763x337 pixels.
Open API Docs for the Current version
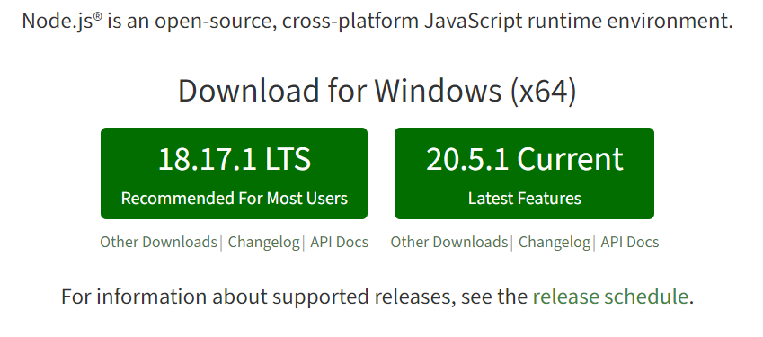coord(630,242)
